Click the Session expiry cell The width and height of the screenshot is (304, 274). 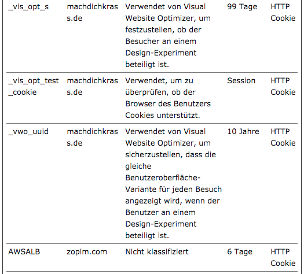pos(241,81)
